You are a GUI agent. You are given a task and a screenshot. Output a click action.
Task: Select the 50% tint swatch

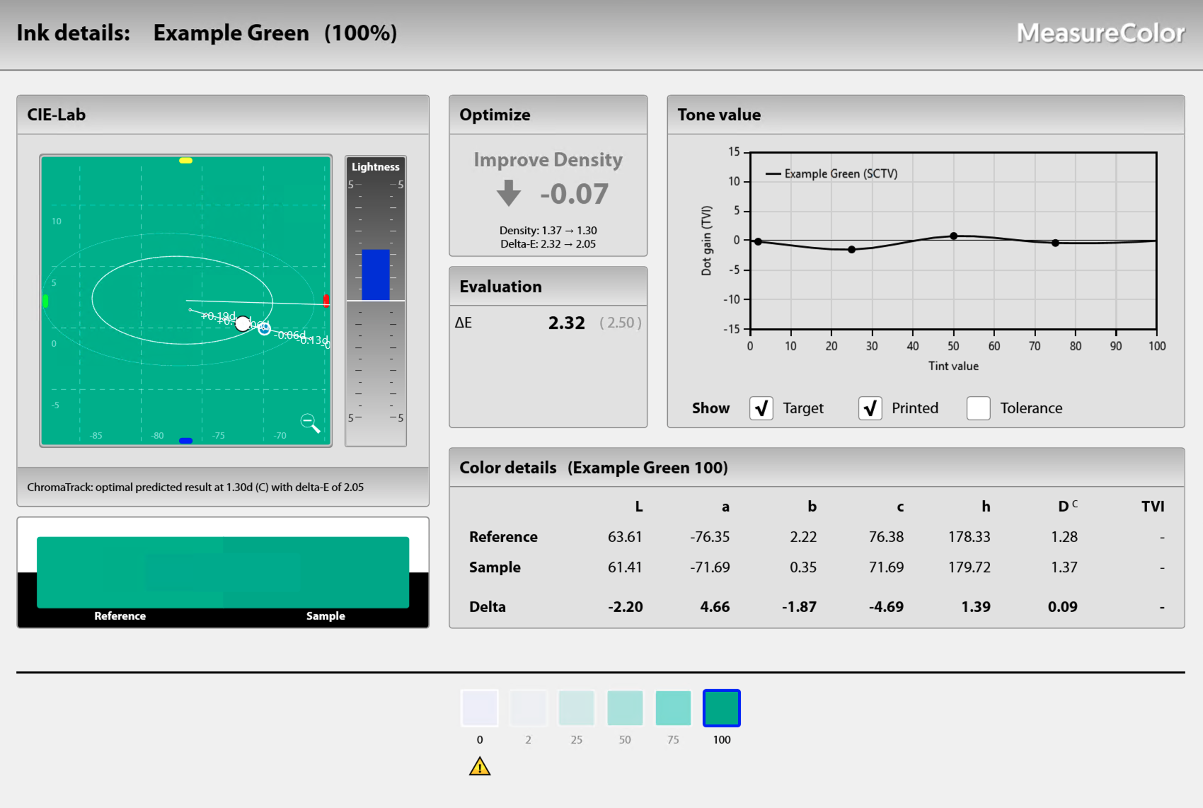click(x=625, y=708)
